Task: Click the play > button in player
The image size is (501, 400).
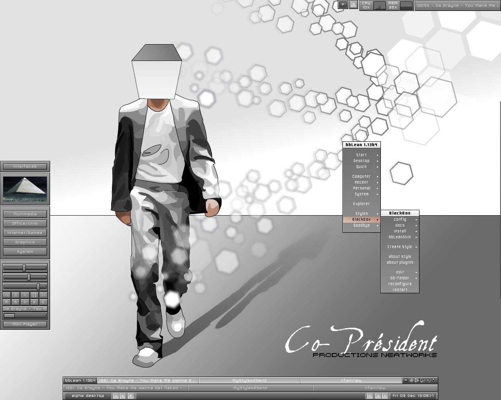Action: tap(25, 295)
